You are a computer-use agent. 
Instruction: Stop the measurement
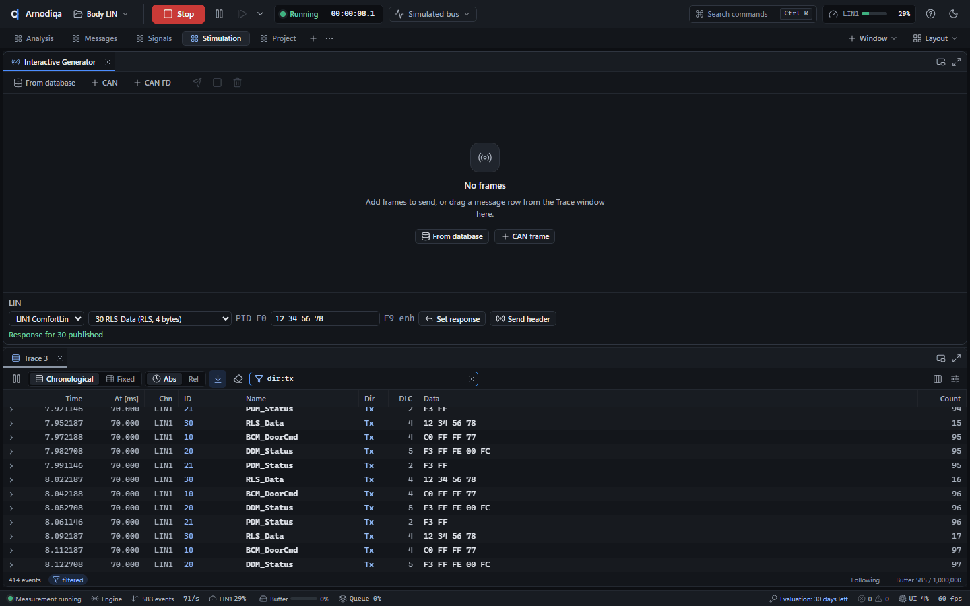[179, 14]
